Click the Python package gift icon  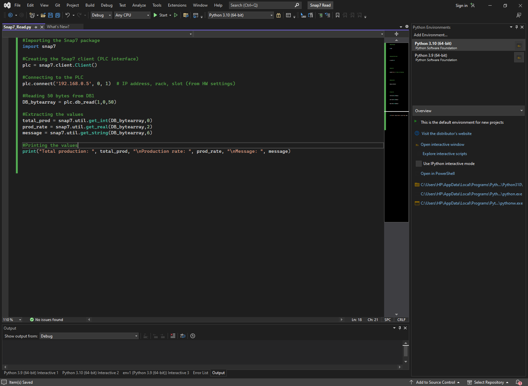coord(279,15)
